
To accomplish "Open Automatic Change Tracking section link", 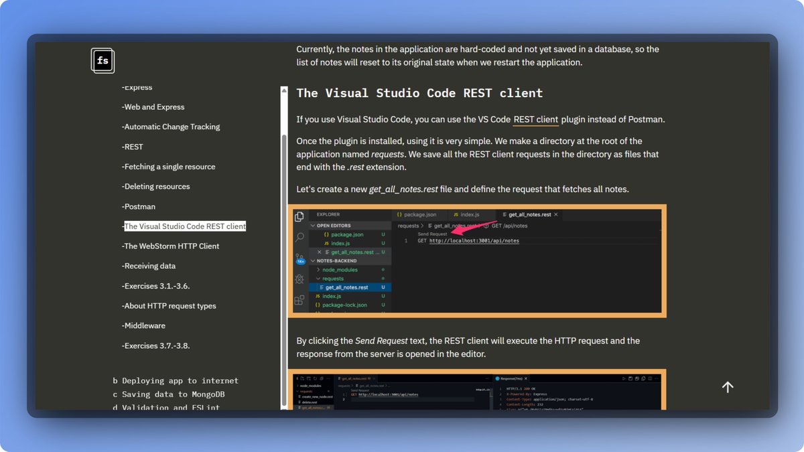I will [x=171, y=127].
